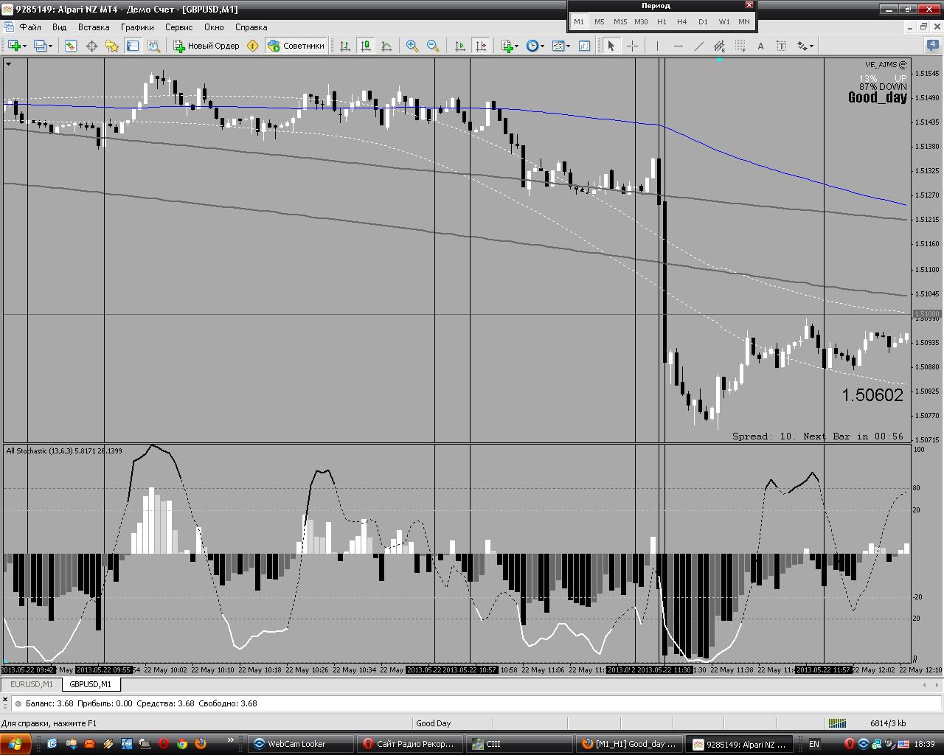
Task: Open the Вид menu
Action: (x=59, y=27)
